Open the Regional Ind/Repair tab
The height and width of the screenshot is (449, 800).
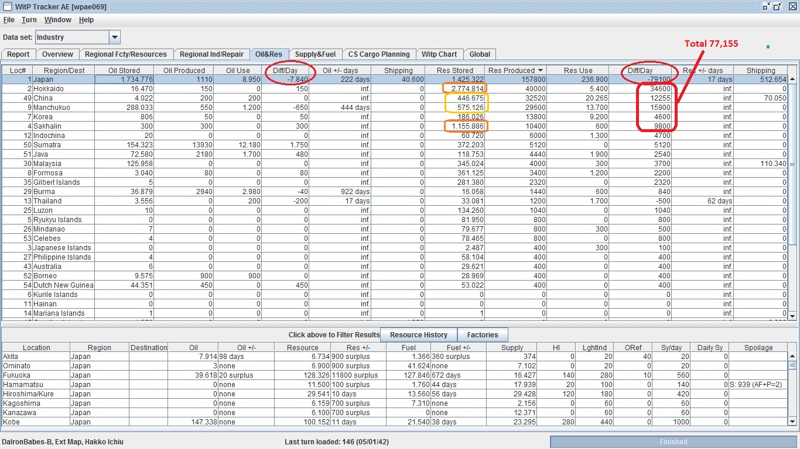211,54
